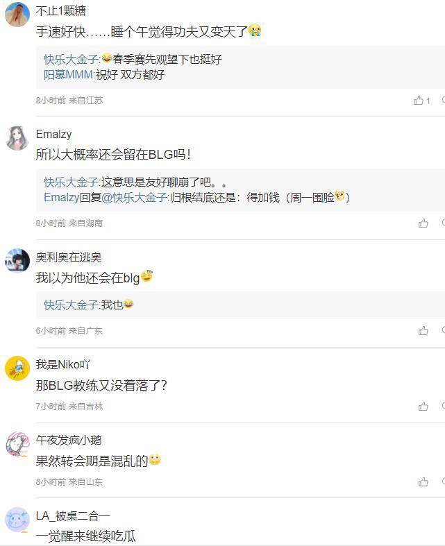Open 快乐大金子 link replying 我也
The height and width of the screenshot is (546, 445).
click(72, 305)
